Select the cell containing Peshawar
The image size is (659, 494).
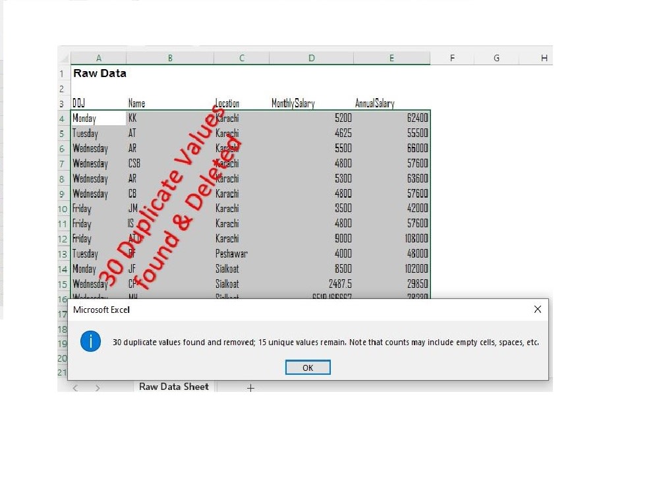tap(231, 254)
